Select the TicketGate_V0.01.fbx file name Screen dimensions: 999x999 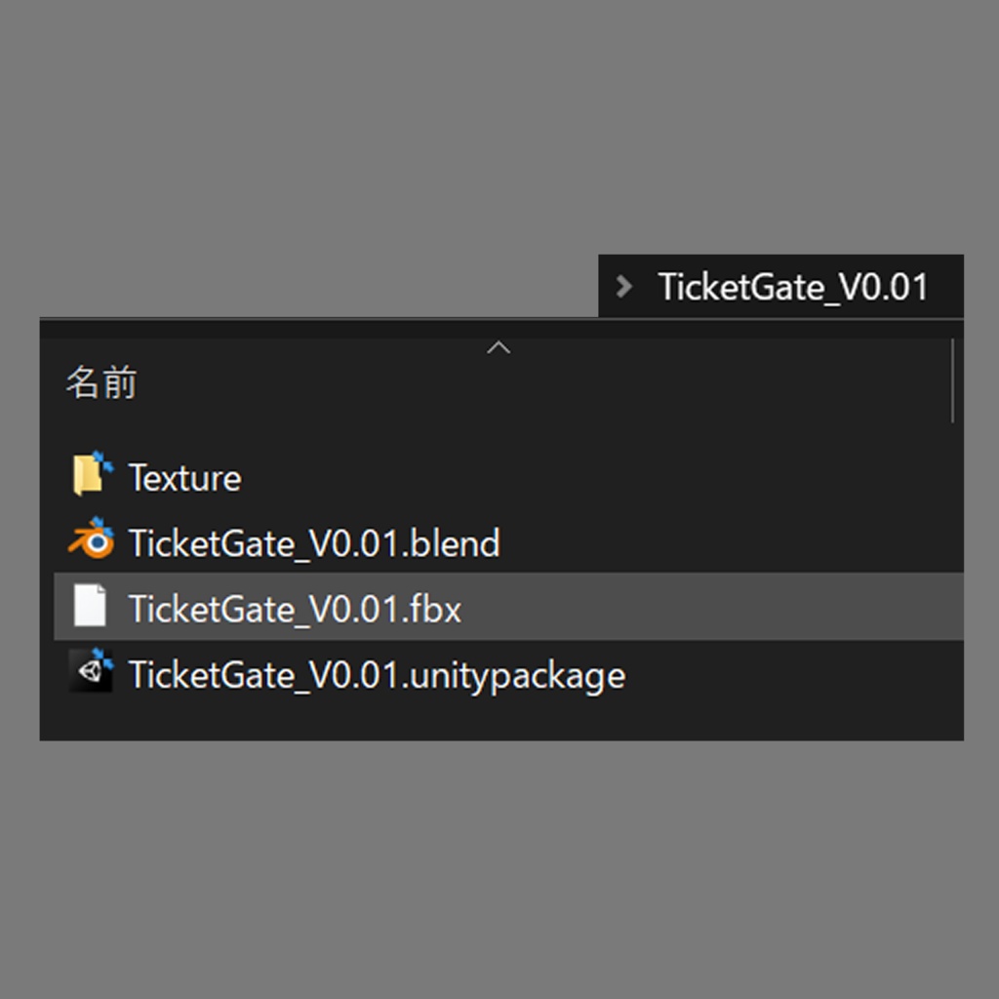point(295,609)
